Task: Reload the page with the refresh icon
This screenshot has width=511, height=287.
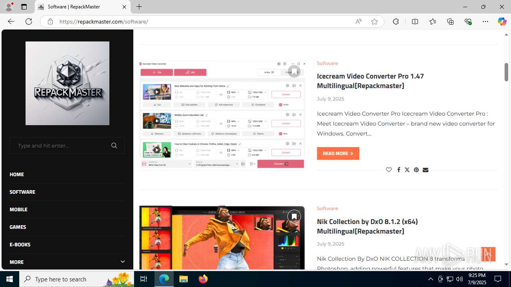Action: click(x=29, y=22)
